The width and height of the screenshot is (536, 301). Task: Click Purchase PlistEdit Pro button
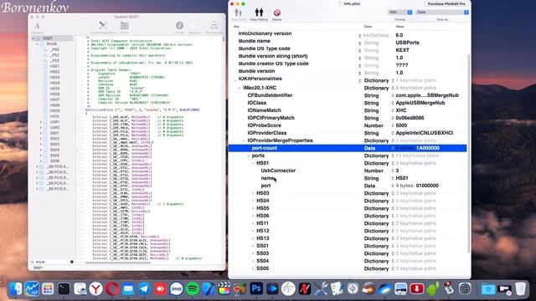pos(446,3)
